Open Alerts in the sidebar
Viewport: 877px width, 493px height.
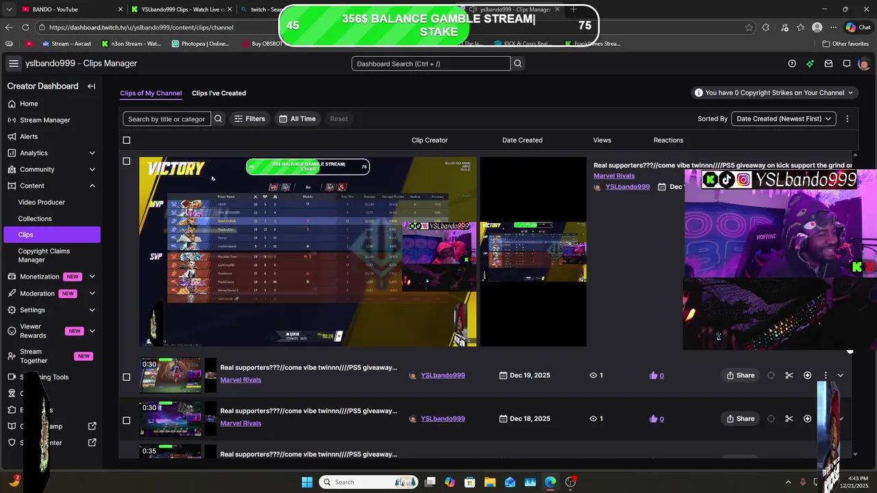coord(29,136)
